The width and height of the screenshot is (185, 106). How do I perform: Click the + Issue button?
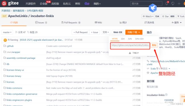click(94, 32)
